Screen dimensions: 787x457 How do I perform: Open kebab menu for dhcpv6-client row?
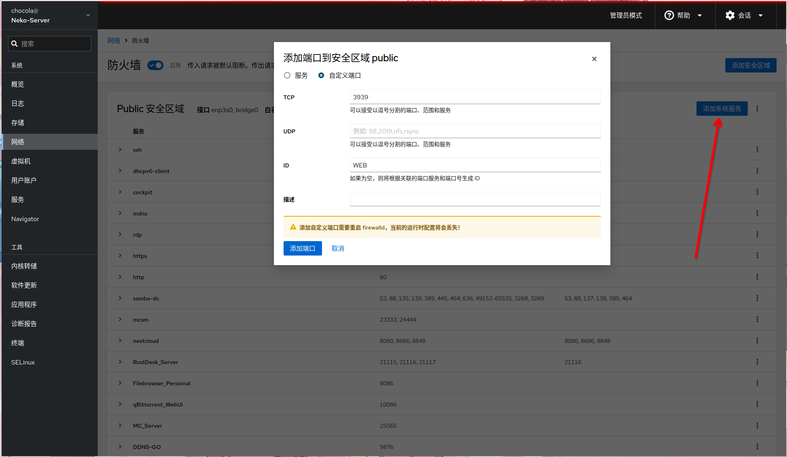point(757,171)
